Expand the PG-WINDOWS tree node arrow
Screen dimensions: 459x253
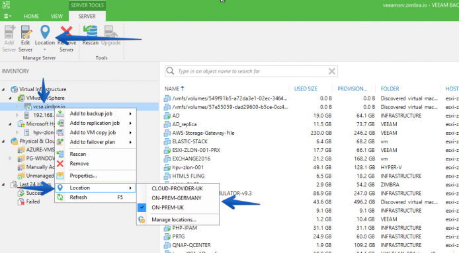pos(10,159)
